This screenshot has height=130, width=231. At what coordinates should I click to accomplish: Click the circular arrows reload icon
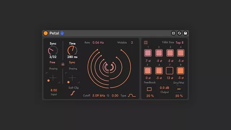[179, 33]
